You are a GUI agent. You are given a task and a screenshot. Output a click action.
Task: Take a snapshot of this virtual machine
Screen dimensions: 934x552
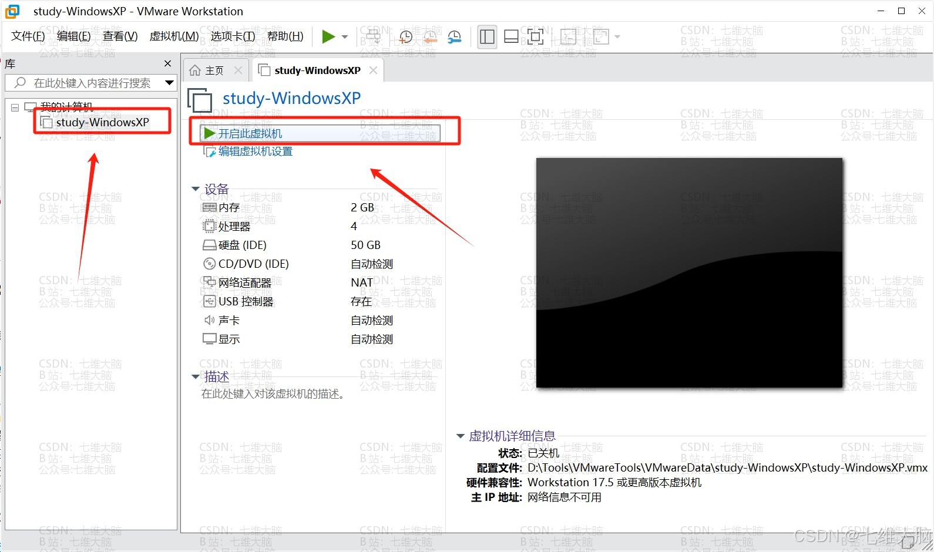click(405, 37)
